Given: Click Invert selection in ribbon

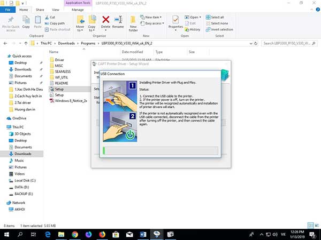Looking at the screenshot, I should coord(219,29).
